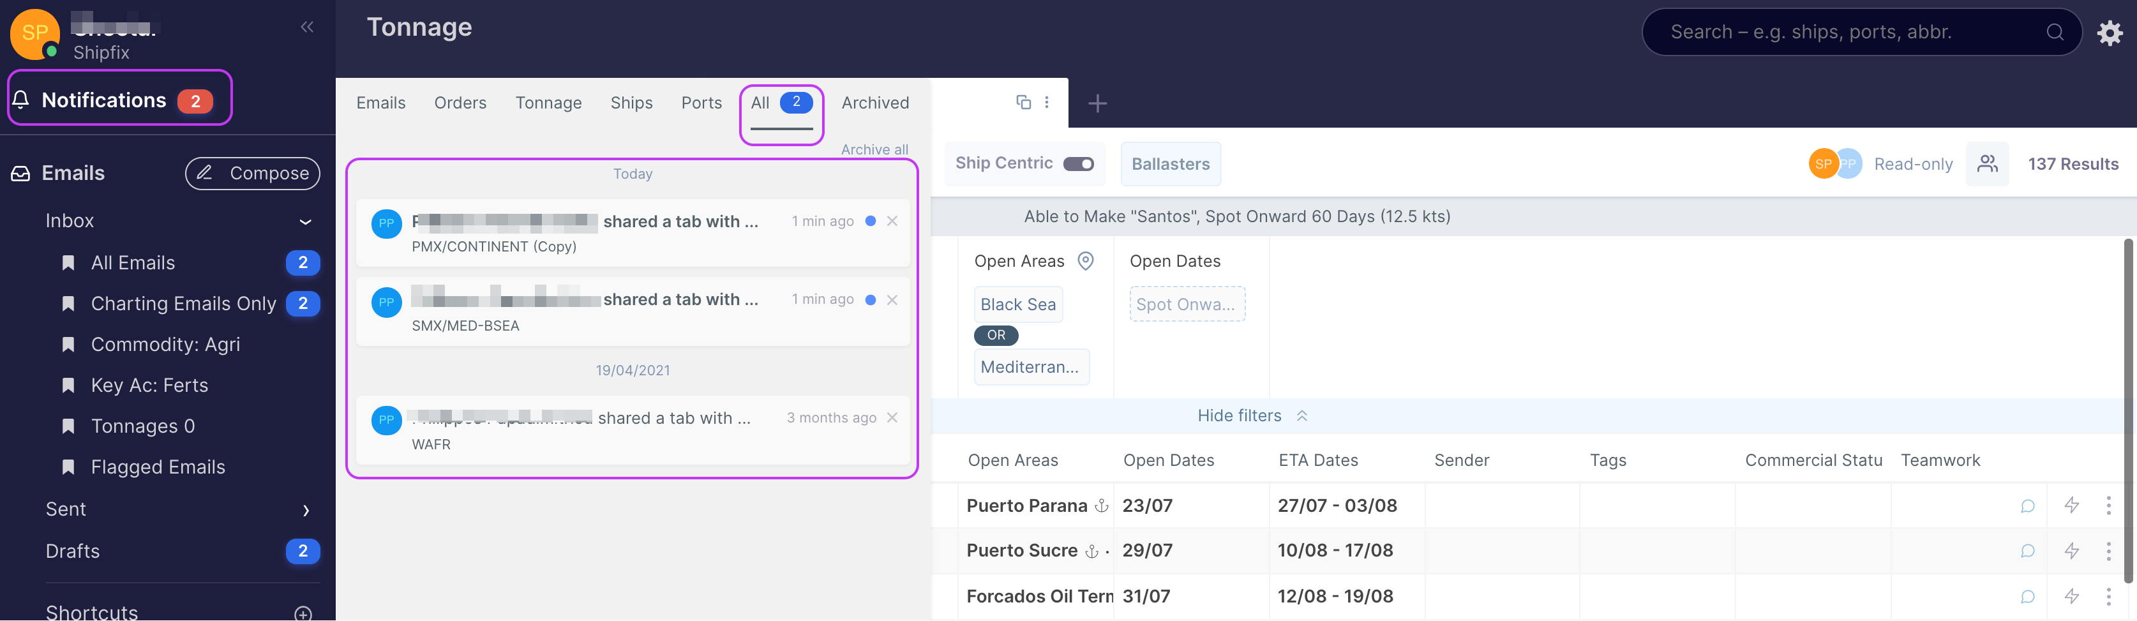This screenshot has height=621, width=2137.
Task: Click lightning bolt icon on Puerto Sucre row
Action: coord(2071,551)
